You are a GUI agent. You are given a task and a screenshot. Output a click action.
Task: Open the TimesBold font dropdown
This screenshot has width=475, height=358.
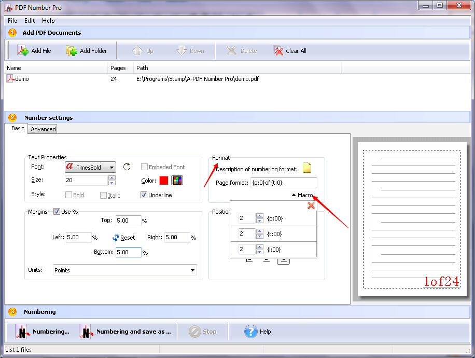tap(90, 167)
